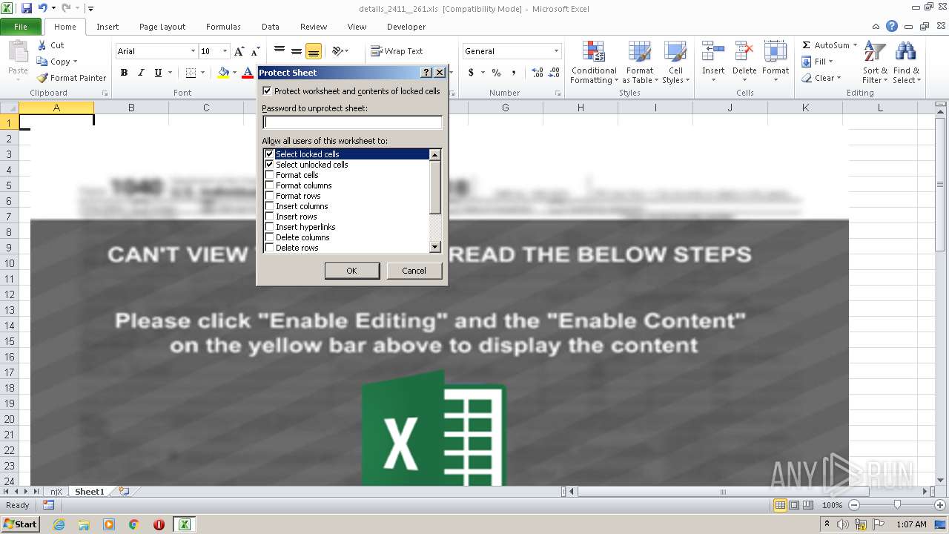Open Conditional Formatting menu
Screen dimensions: 949x534
[x=594, y=62]
